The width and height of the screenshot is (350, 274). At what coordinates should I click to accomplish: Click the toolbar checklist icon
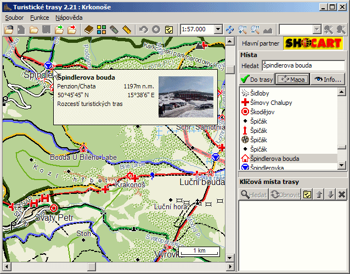click(x=169, y=30)
